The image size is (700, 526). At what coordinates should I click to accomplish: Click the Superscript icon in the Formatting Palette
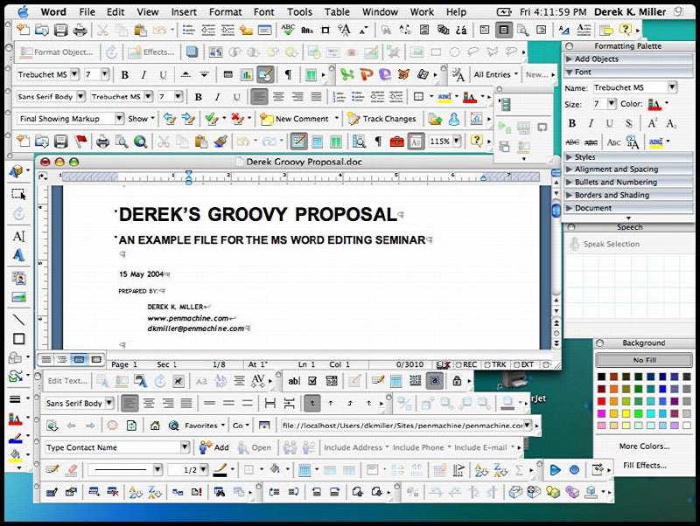coord(652,122)
